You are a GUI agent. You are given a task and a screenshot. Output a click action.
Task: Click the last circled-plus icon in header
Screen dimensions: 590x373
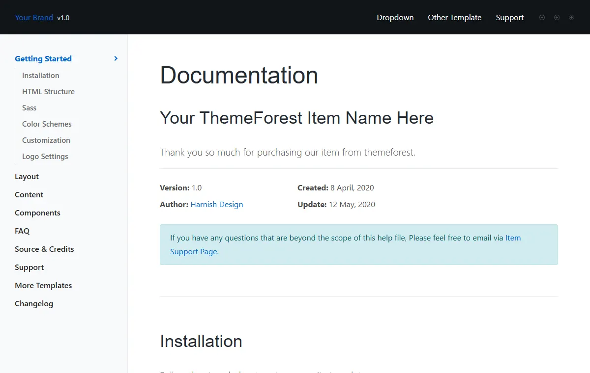[571, 17]
